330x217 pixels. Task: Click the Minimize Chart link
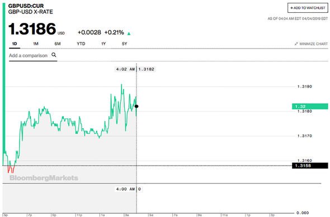[312, 44]
